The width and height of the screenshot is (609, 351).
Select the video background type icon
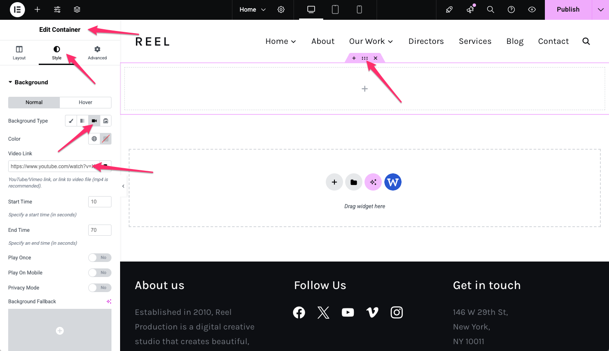coord(94,121)
